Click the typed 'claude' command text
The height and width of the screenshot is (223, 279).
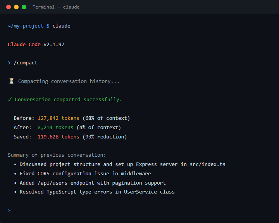coord(61,26)
